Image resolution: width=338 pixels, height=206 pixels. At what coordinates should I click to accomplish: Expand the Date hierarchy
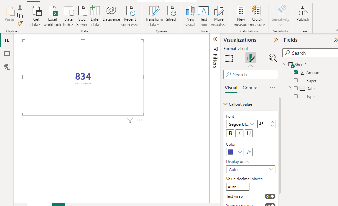290,88
